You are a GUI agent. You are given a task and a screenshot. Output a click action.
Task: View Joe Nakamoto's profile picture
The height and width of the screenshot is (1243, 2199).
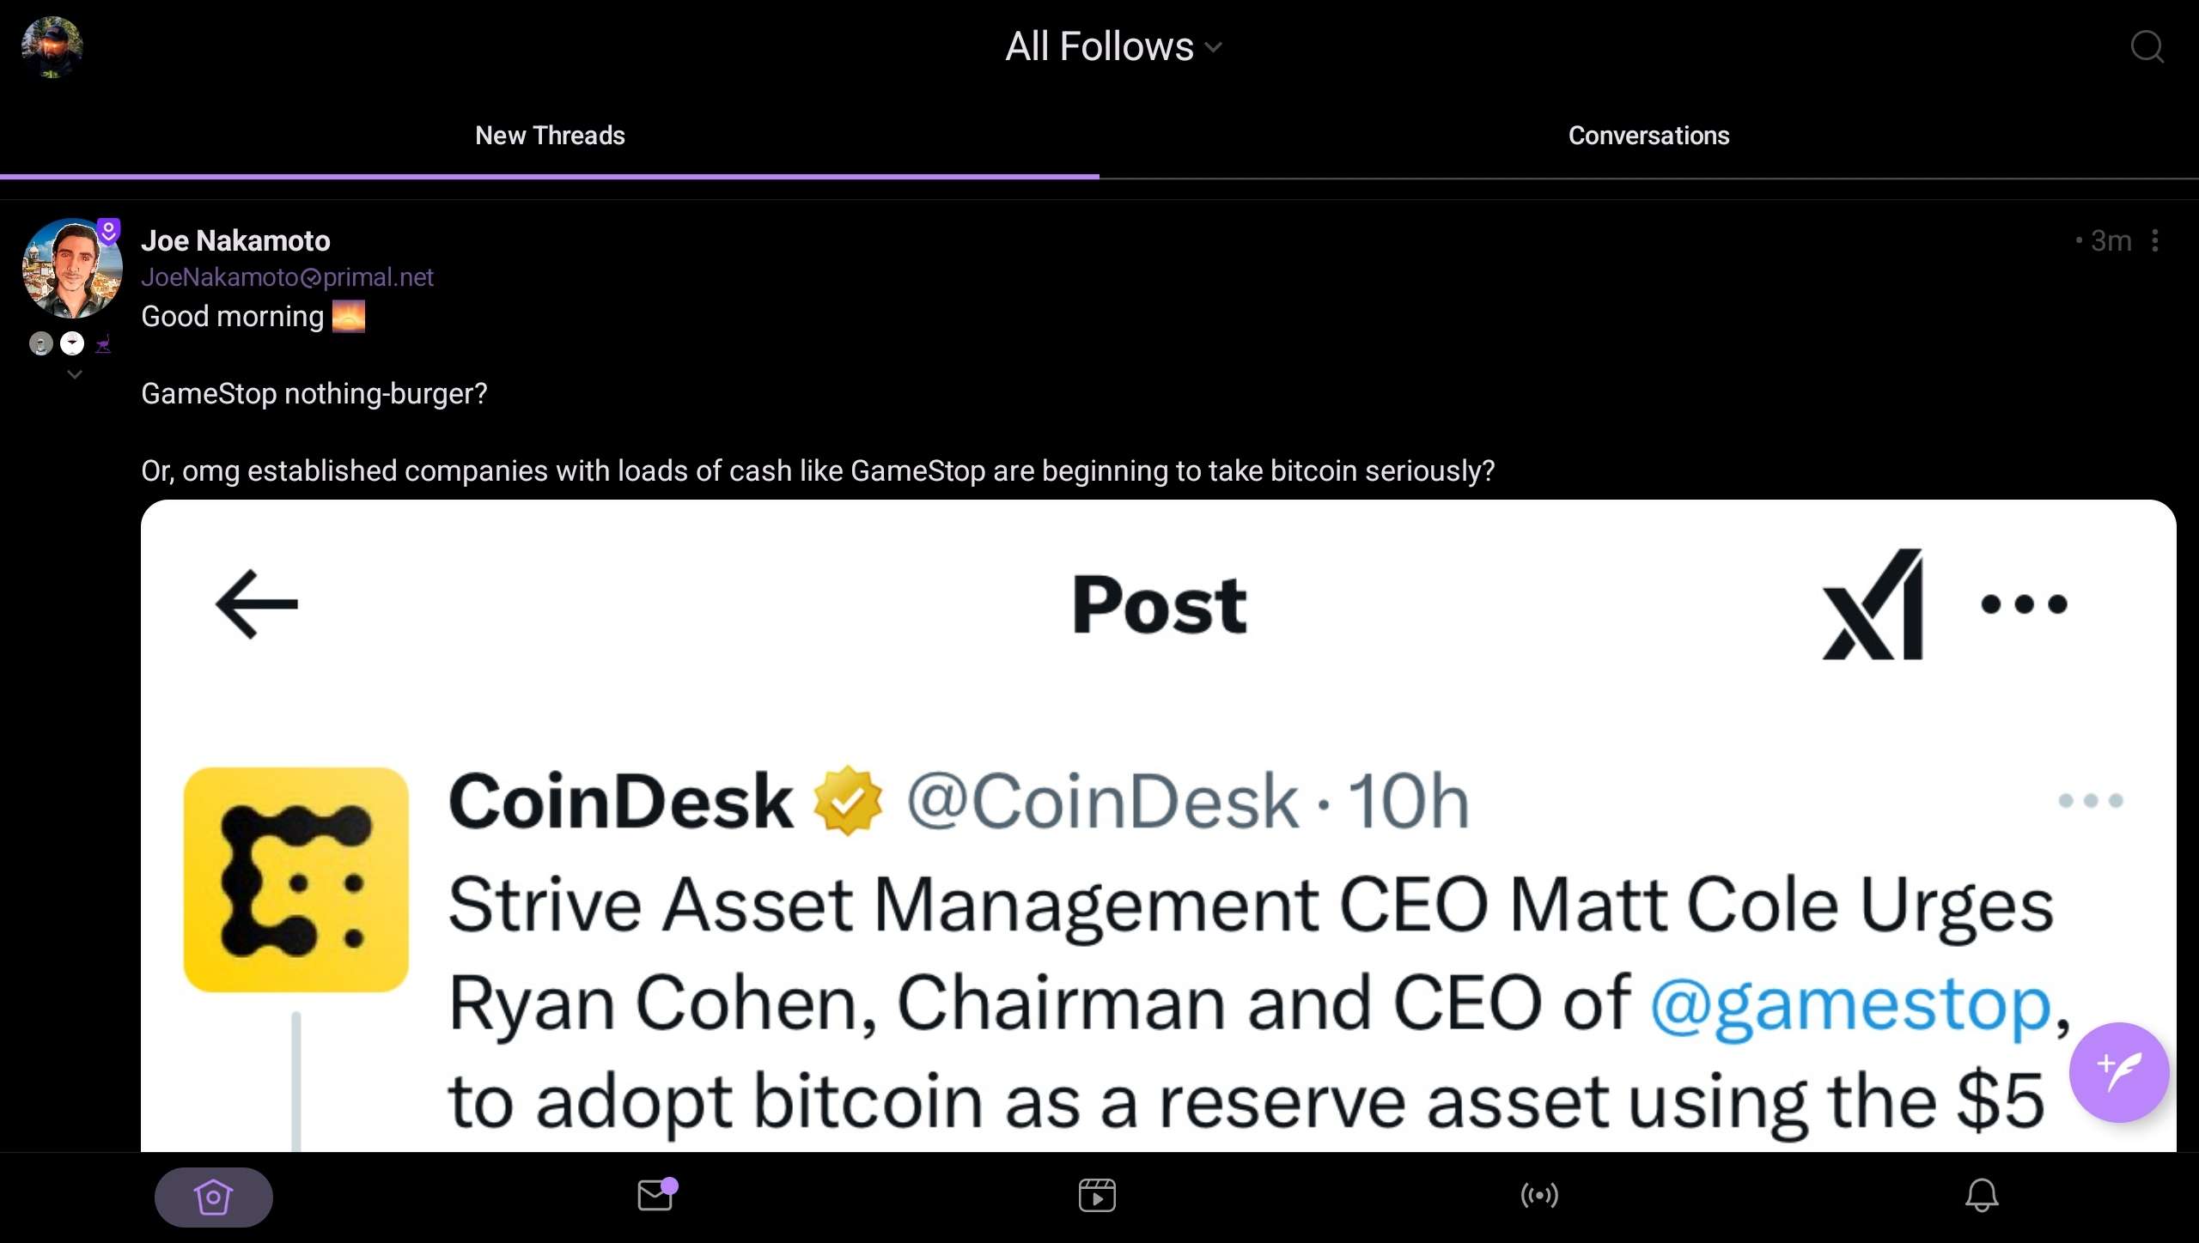pyautogui.click(x=72, y=269)
